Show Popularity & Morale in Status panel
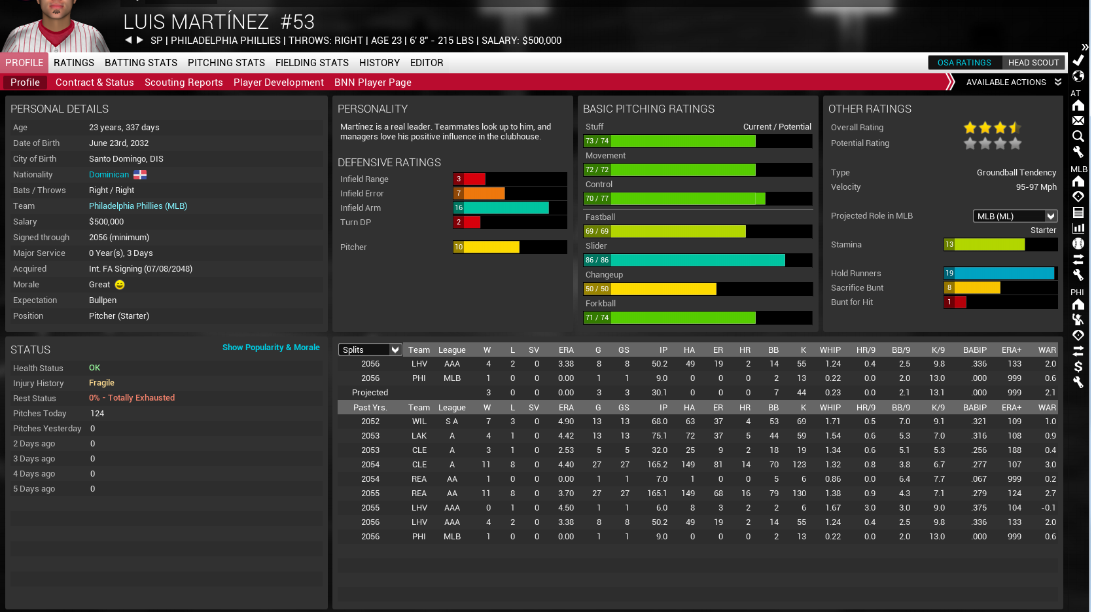 click(271, 348)
